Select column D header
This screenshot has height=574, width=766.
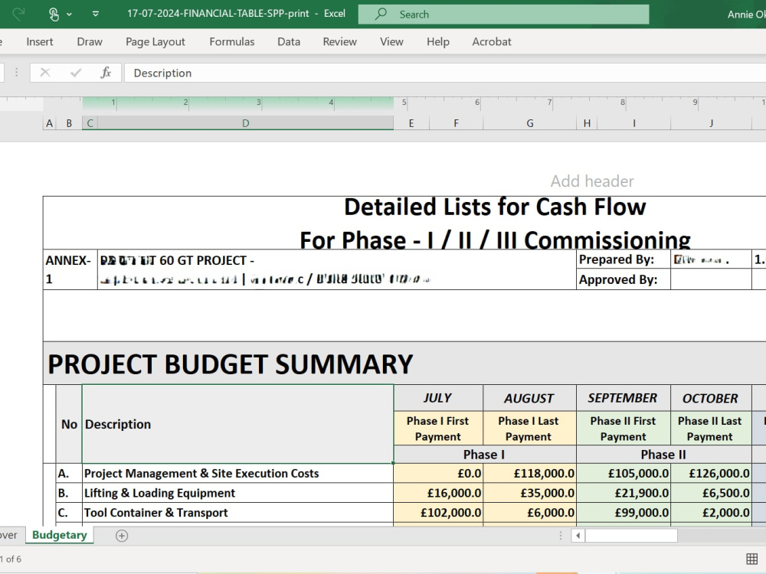245,123
